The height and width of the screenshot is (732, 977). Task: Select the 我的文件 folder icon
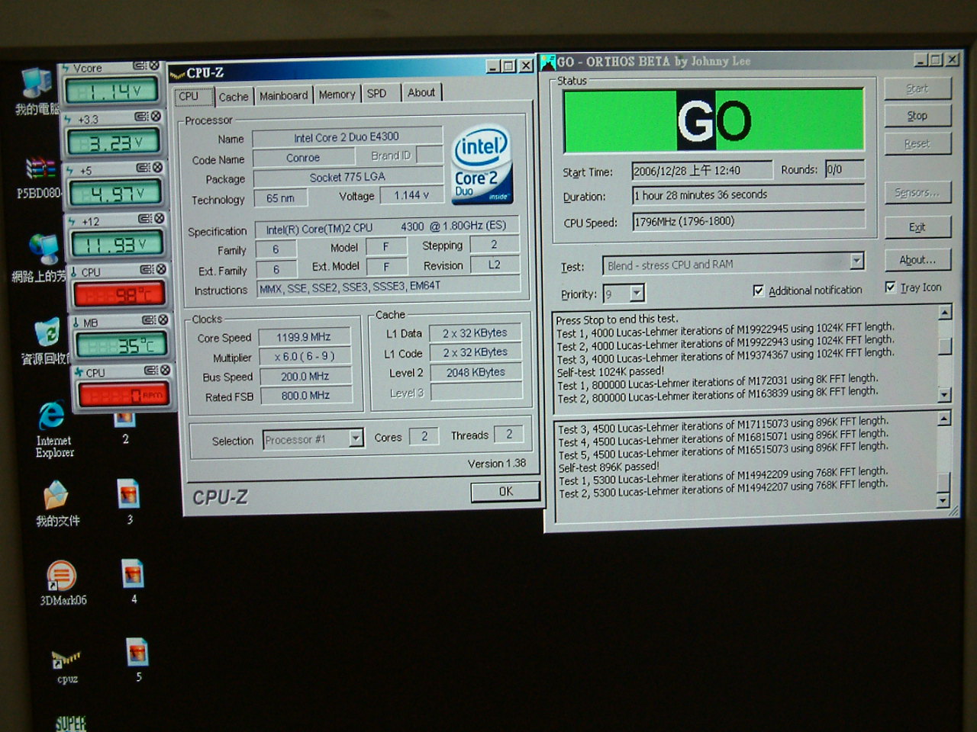pos(56,496)
